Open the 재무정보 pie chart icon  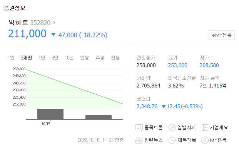[x=172, y=140]
